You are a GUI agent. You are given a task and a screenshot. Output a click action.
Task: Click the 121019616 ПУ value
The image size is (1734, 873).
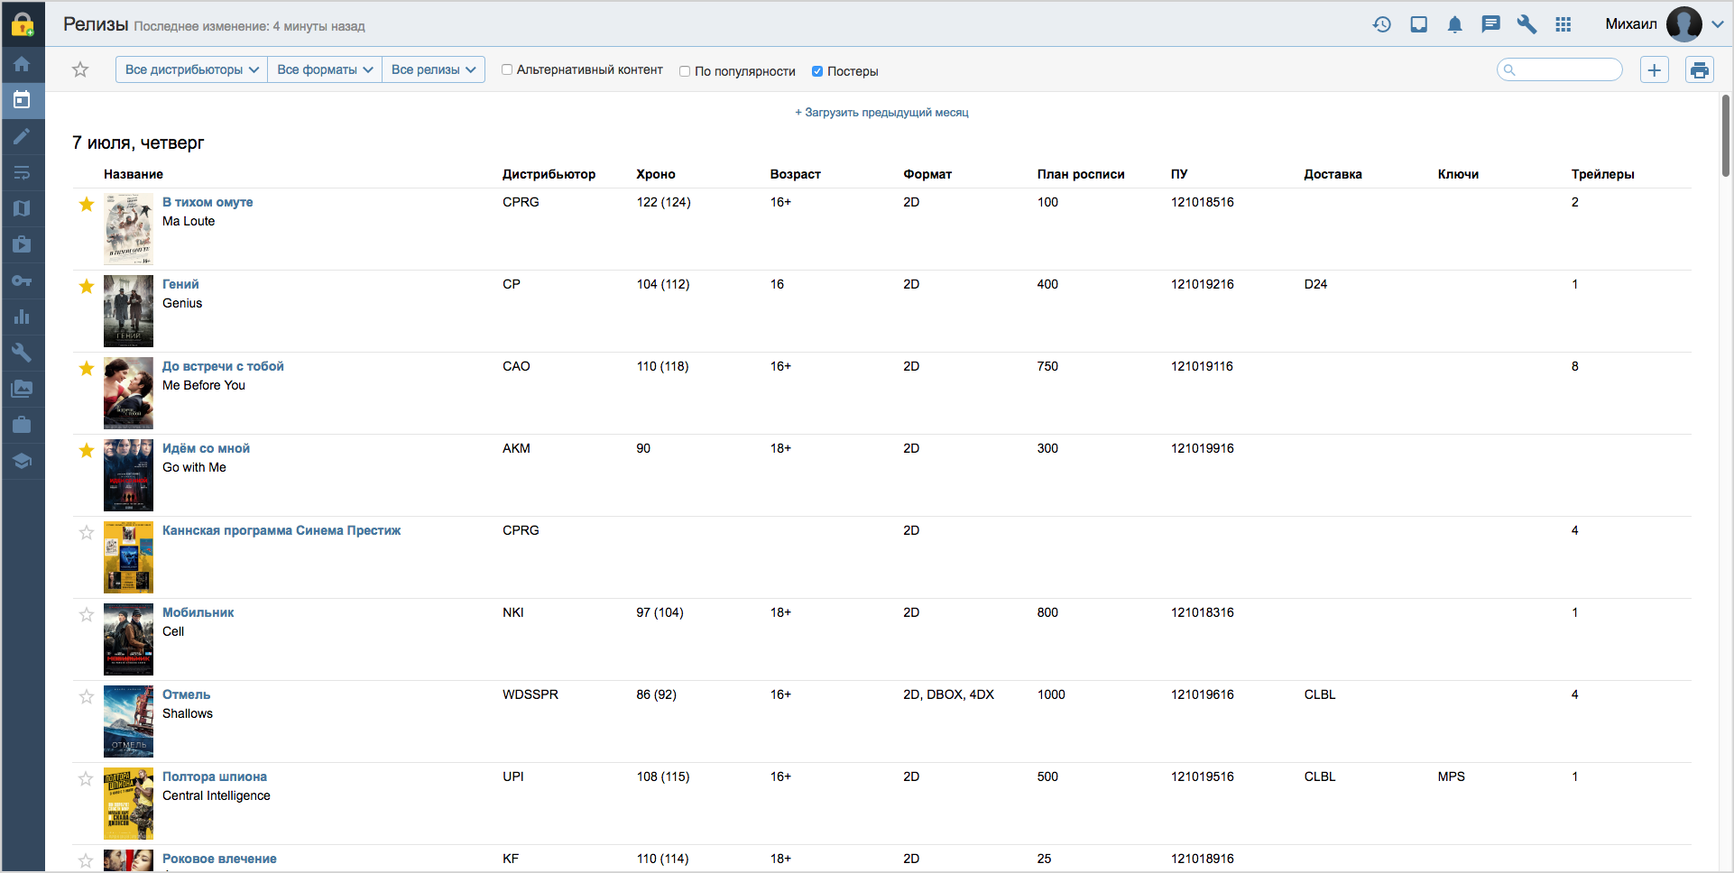click(1203, 694)
